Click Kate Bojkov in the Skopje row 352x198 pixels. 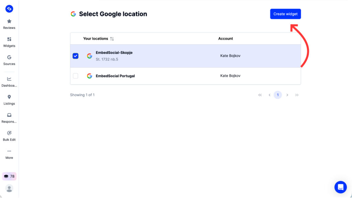pyautogui.click(x=230, y=56)
